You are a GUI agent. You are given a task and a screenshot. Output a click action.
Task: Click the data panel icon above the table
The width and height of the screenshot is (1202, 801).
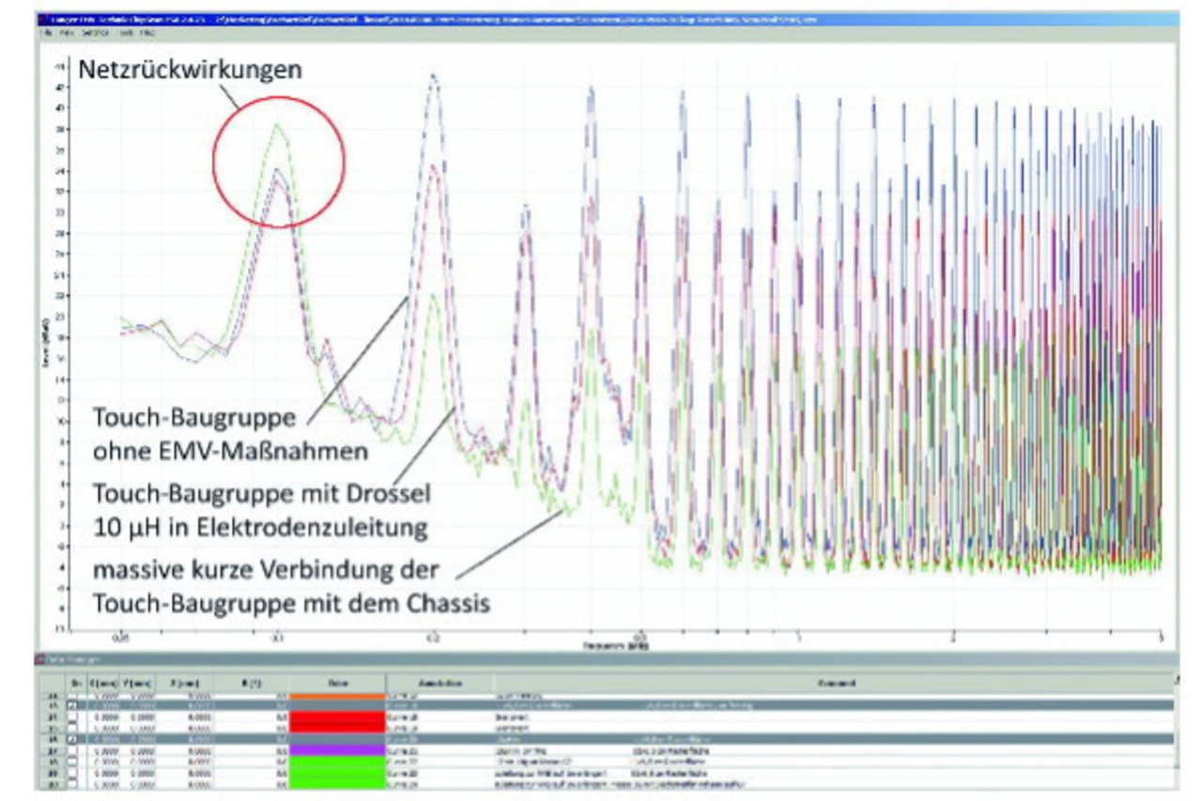tap(41, 660)
